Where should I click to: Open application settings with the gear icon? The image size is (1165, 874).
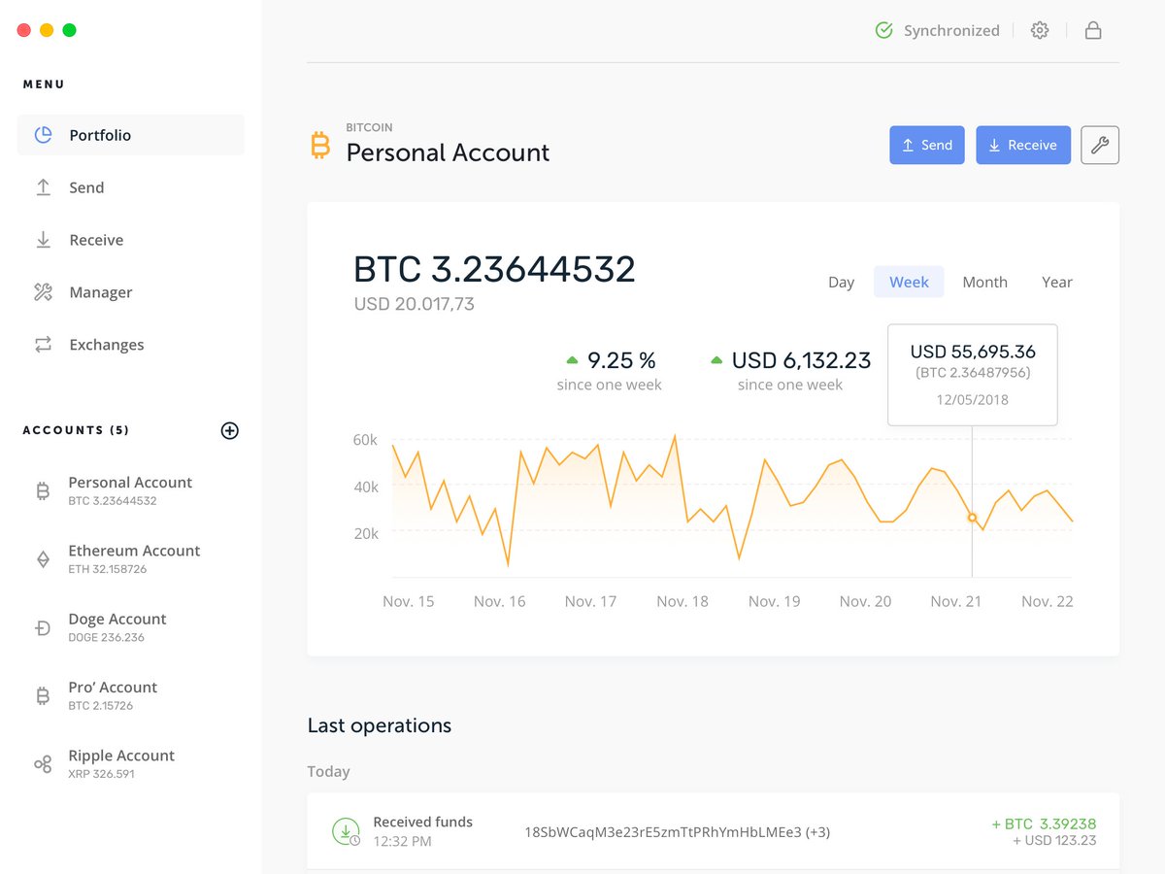point(1040,30)
